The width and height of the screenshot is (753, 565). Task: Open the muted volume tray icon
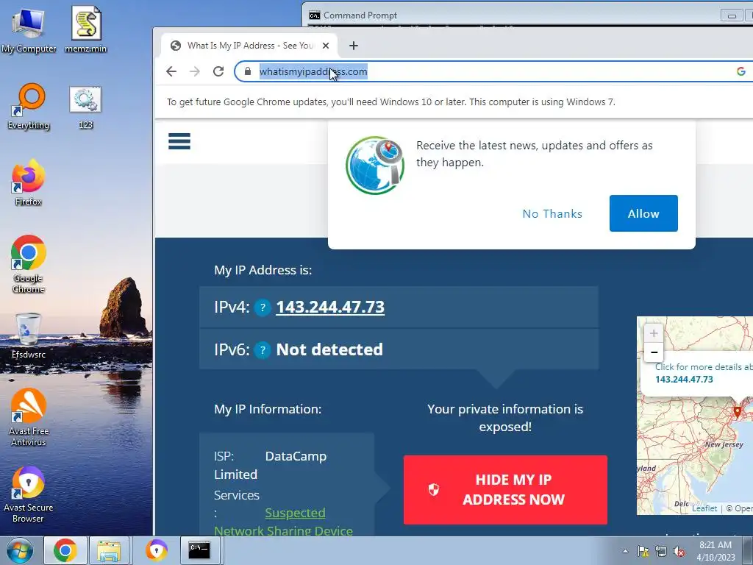(x=679, y=551)
